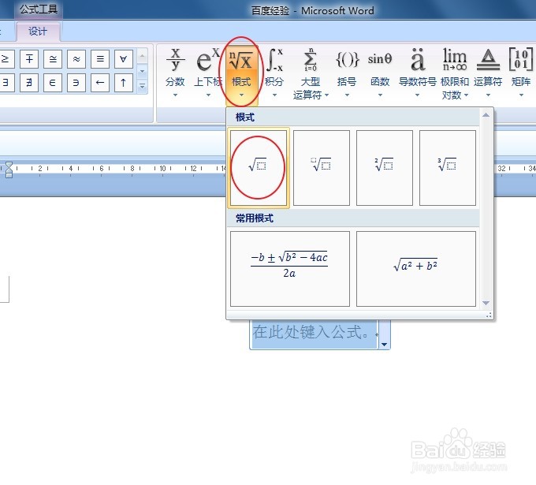Image resolution: width=536 pixels, height=485 pixels.
Task: Insert the for all ∀ symbol
Action: coord(124,59)
